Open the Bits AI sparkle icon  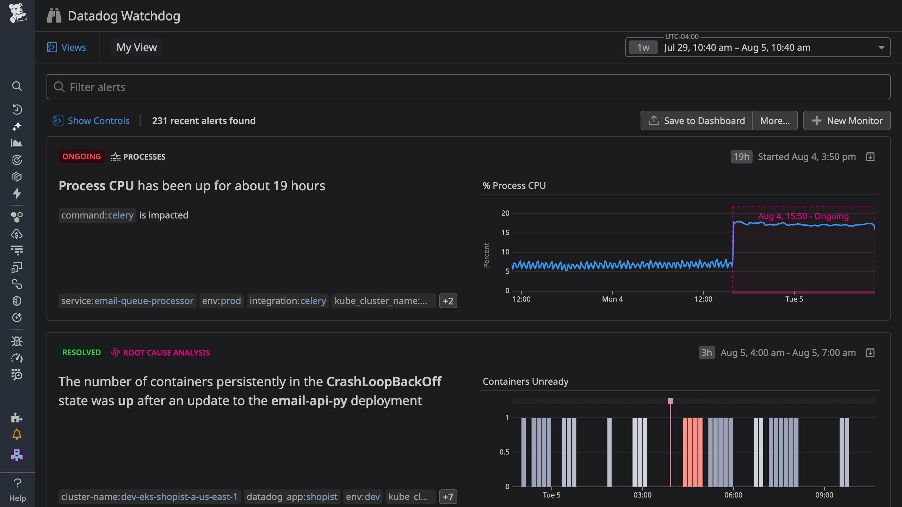pyautogui.click(x=17, y=126)
